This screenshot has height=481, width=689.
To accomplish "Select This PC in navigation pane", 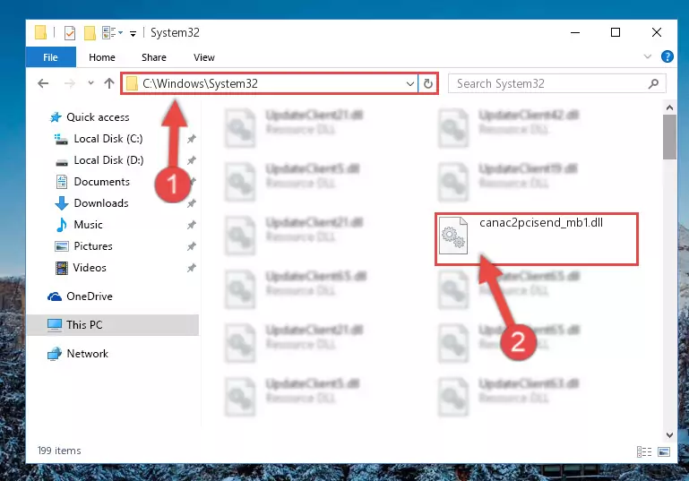I will coord(113,325).
